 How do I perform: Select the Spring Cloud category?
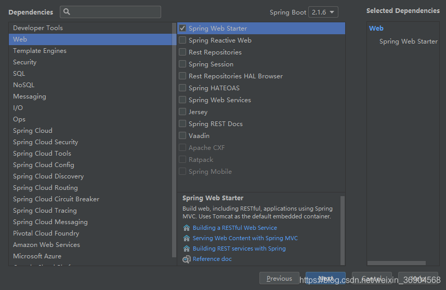coord(90,131)
